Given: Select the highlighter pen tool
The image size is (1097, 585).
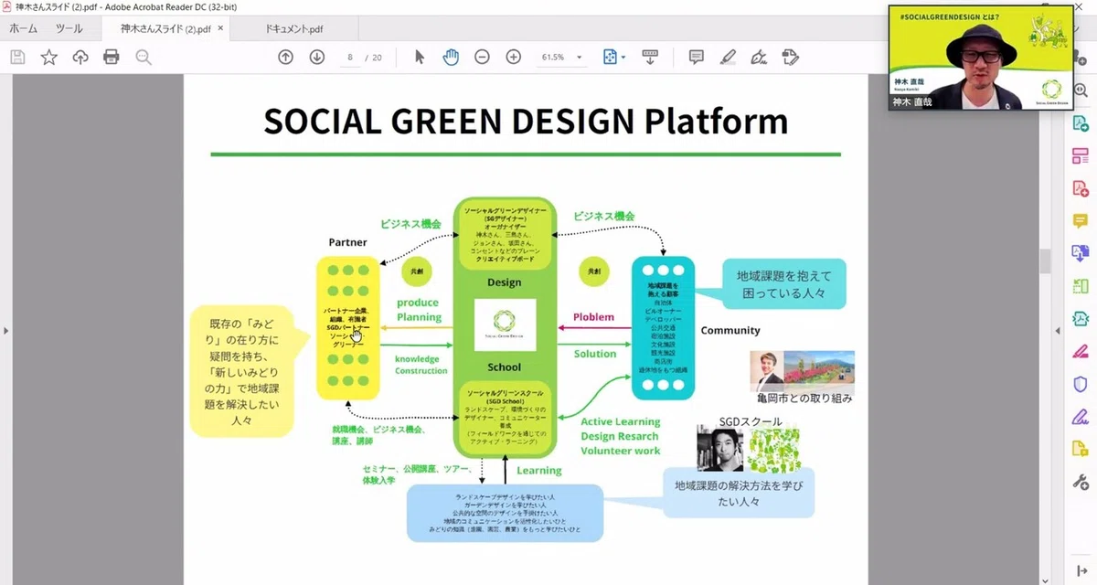Looking at the screenshot, I should (x=728, y=57).
